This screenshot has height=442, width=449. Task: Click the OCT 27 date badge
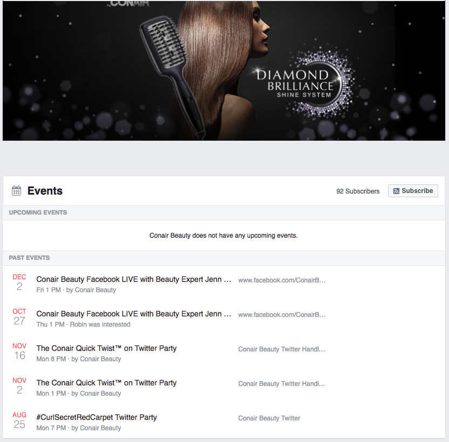click(19, 317)
